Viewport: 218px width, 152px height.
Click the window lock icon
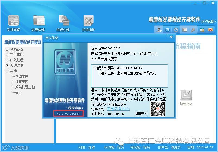202,30
